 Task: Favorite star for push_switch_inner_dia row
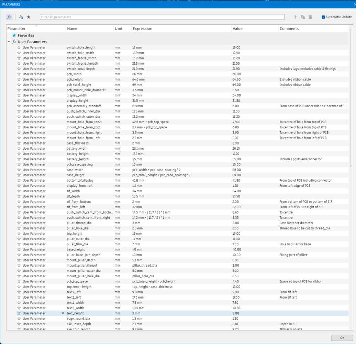[x=19, y=111]
